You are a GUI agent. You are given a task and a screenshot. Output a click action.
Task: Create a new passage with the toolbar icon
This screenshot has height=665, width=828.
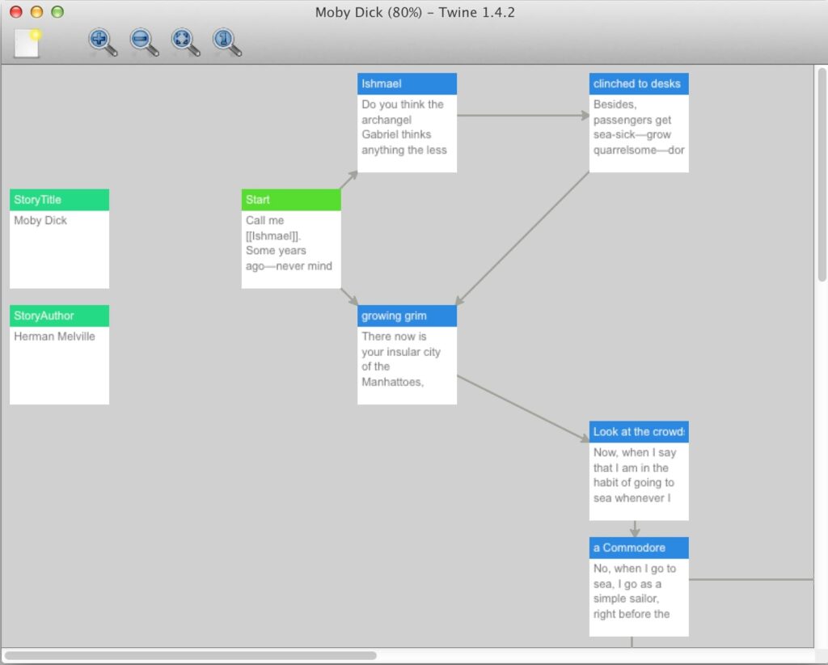27,42
